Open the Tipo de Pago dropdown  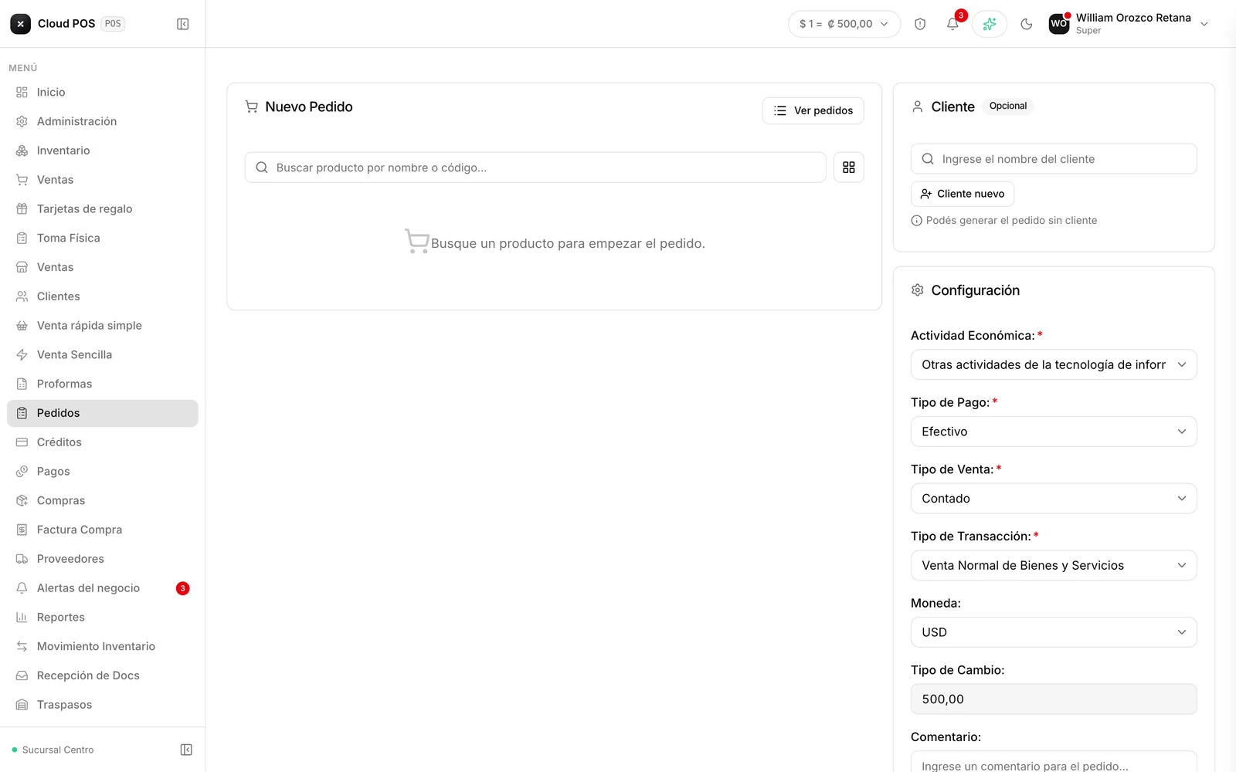(x=1054, y=432)
